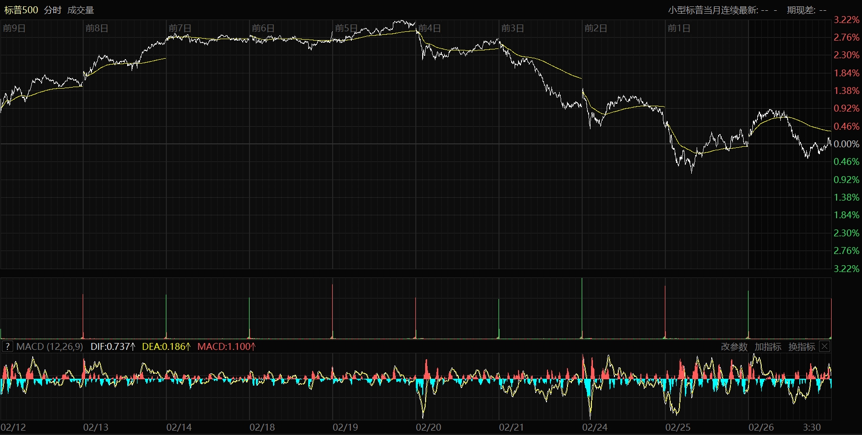Viewport: 862px width, 435px height.
Task: Select the 前4日 day marker
Action: click(430, 28)
